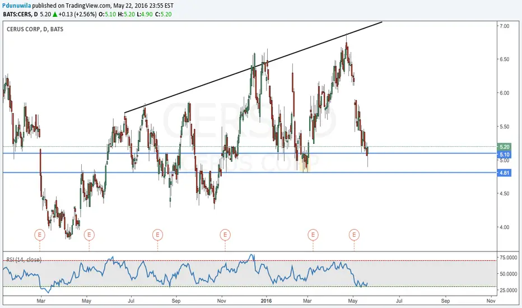The width and height of the screenshot is (522, 308).
Task: Click the 75.0000 RSI axis label
Action: click(508, 258)
